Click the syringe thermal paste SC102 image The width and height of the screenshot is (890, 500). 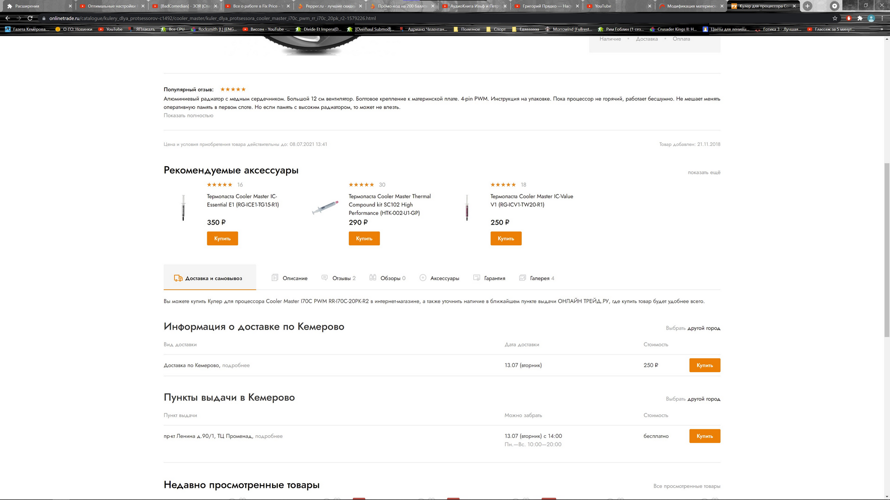(x=325, y=208)
